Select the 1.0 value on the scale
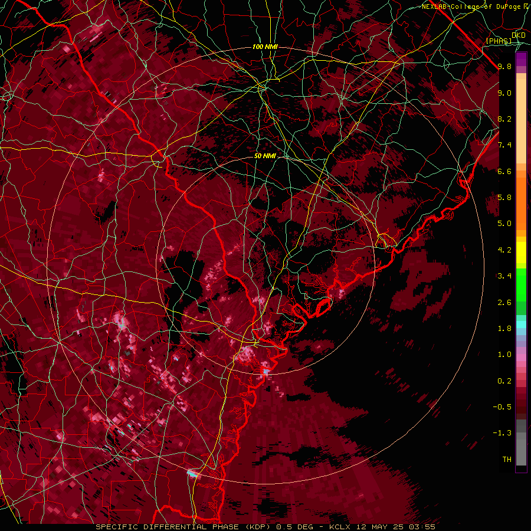The width and height of the screenshot is (531, 531). pyautogui.click(x=504, y=355)
